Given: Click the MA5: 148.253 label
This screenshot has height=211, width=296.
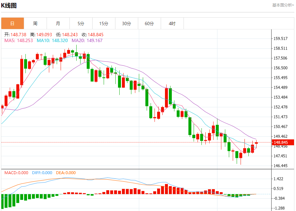Looking at the screenshot, I should [19, 40].
